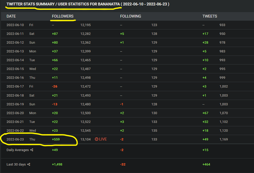This screenshot has width=254, height=173.
Task: Select date 2022-06-16 row
Action: coord(127,78)
